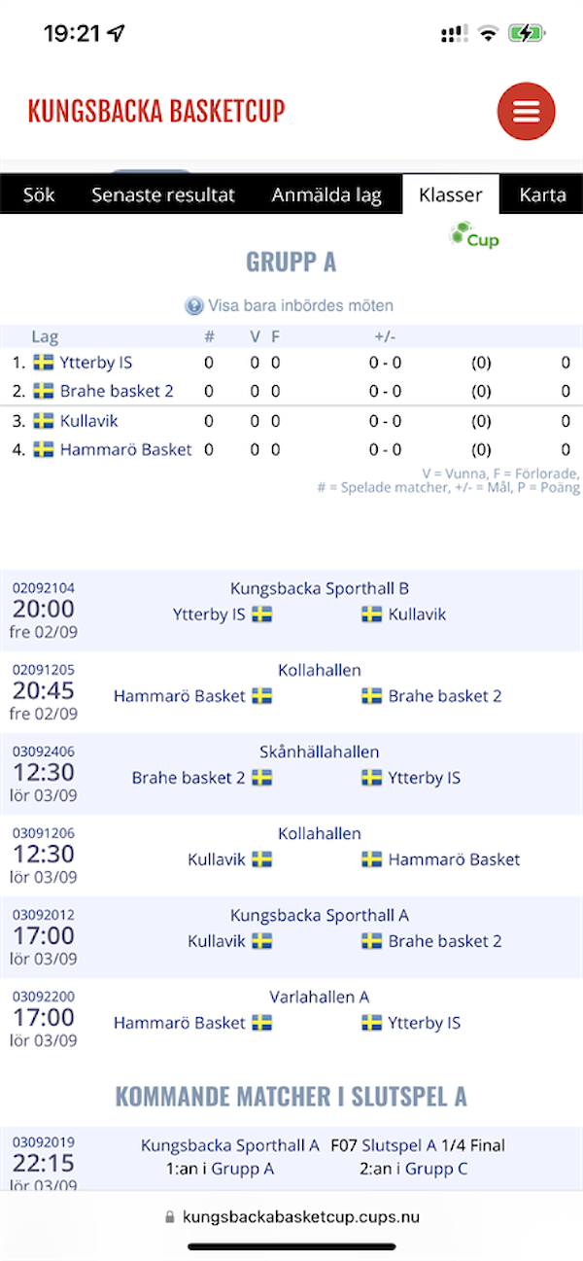Open the Brahe basket 2 team link

pyautogui.click(x=117, y=392)
